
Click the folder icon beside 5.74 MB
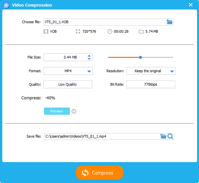tap(141, 31)
